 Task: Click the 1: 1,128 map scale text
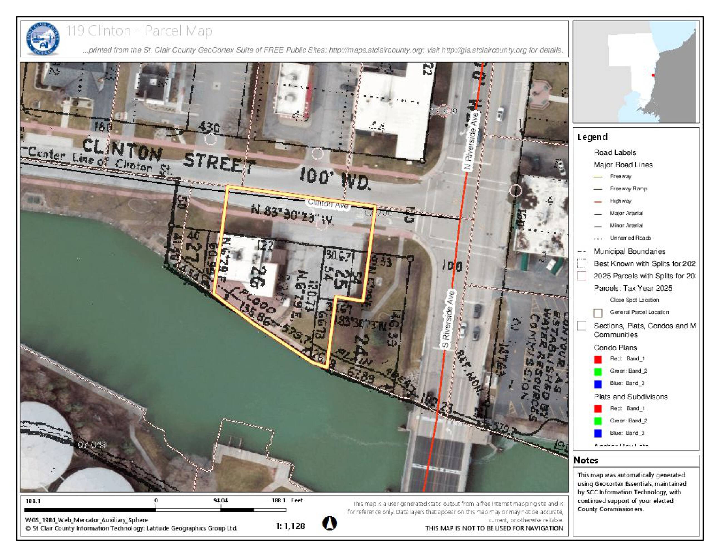coord(290,526)
